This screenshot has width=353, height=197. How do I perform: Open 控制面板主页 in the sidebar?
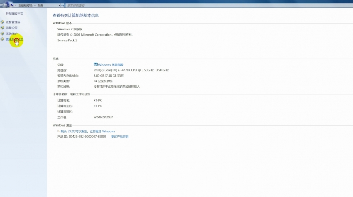15,14
